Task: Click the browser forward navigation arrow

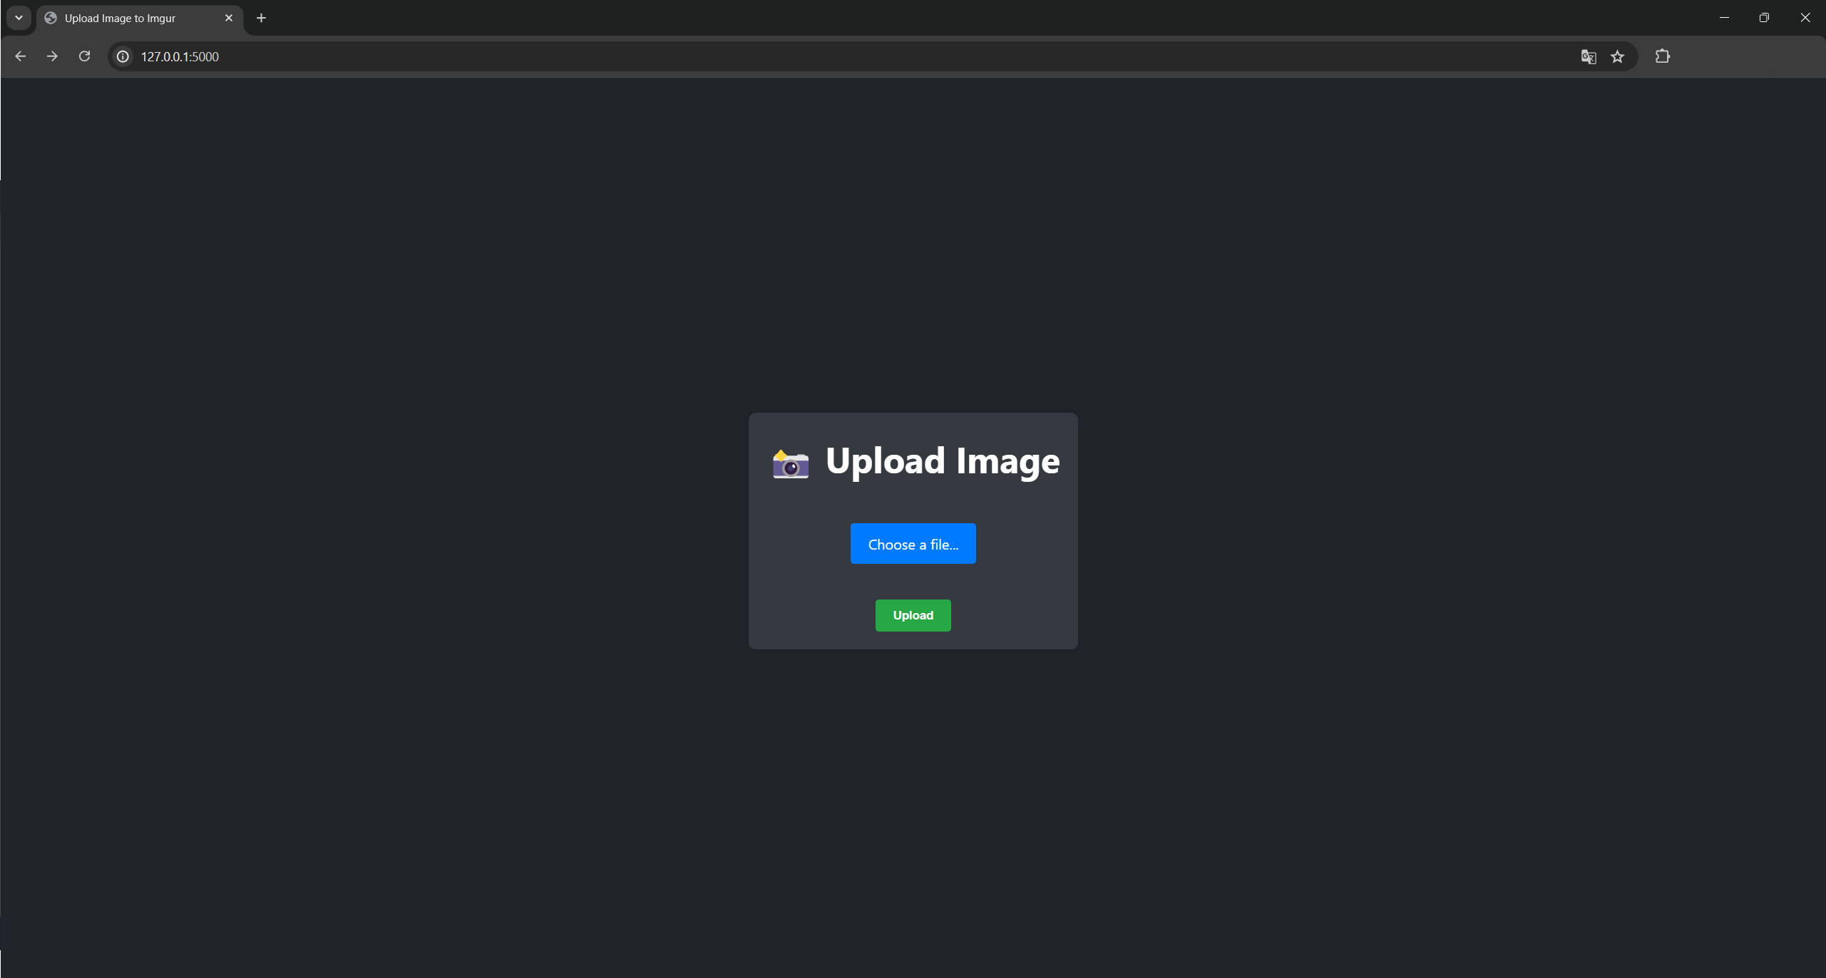Action: pos(52,57)
